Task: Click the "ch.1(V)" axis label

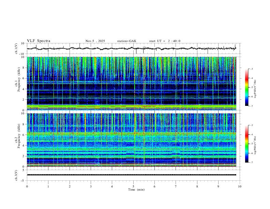Action: pos(16,48)
